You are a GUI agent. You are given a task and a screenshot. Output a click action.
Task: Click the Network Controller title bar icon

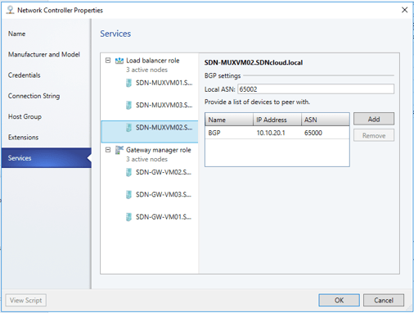10,10
